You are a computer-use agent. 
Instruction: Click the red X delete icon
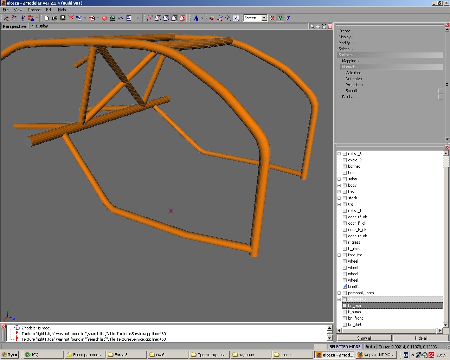71,18
